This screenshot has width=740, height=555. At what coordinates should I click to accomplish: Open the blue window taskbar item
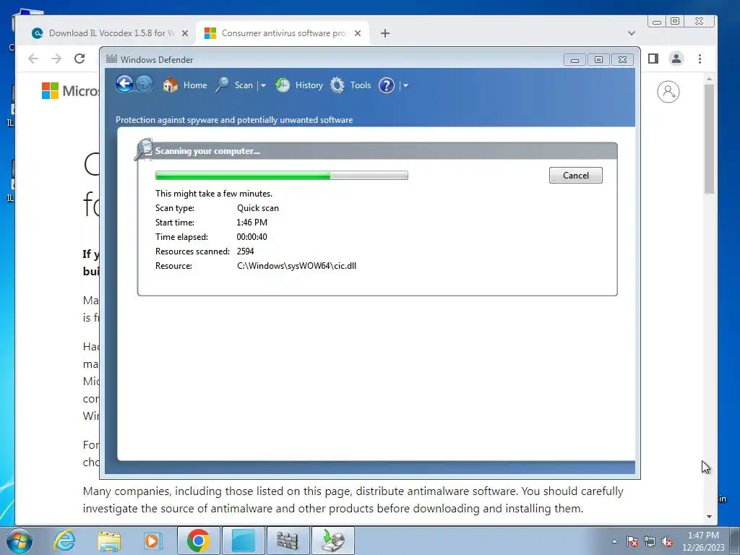pos(244,541)
